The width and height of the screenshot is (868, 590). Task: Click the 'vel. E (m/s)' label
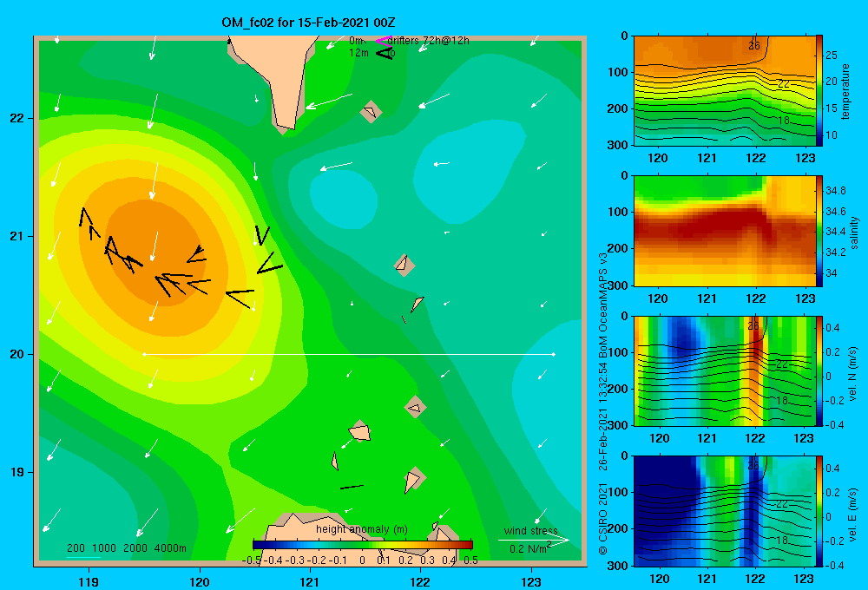click(x=852, y=515)
